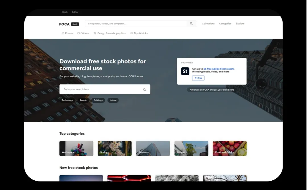Open the Workspace category thumbnail
The width and height of the screenshot is (307, 190).
(76, 149)
